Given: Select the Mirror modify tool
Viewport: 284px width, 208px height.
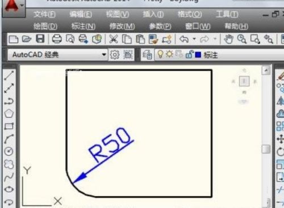Looking at the screenshot, I should [x=280, y=101].
